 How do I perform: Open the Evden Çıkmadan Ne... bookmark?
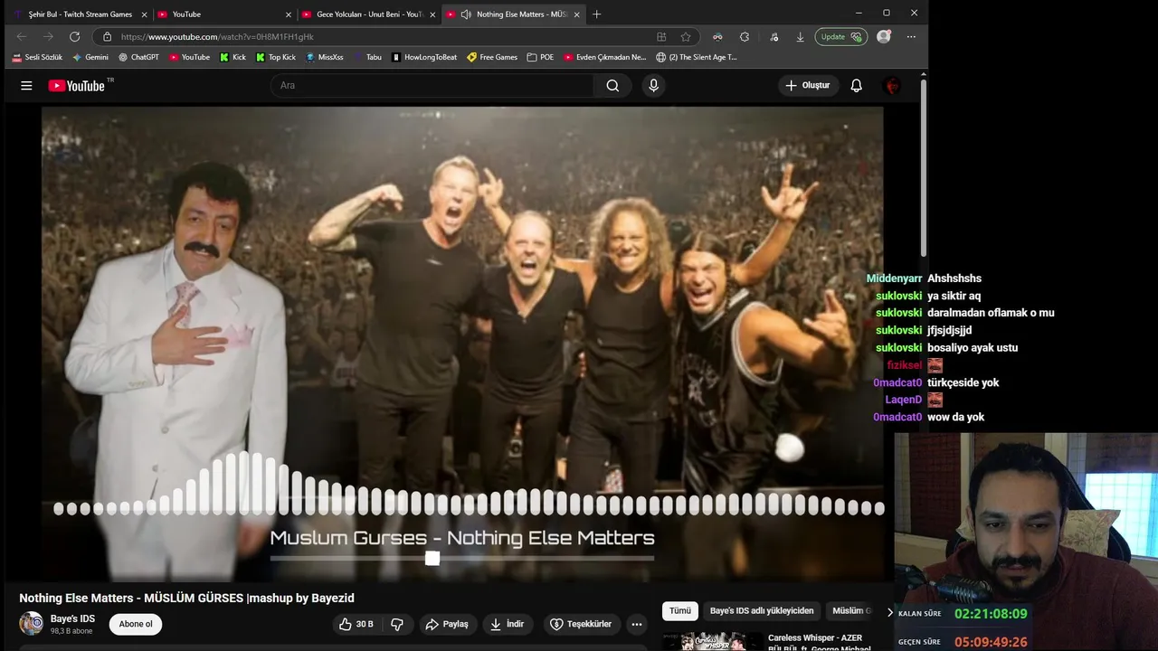pos(604,57)
